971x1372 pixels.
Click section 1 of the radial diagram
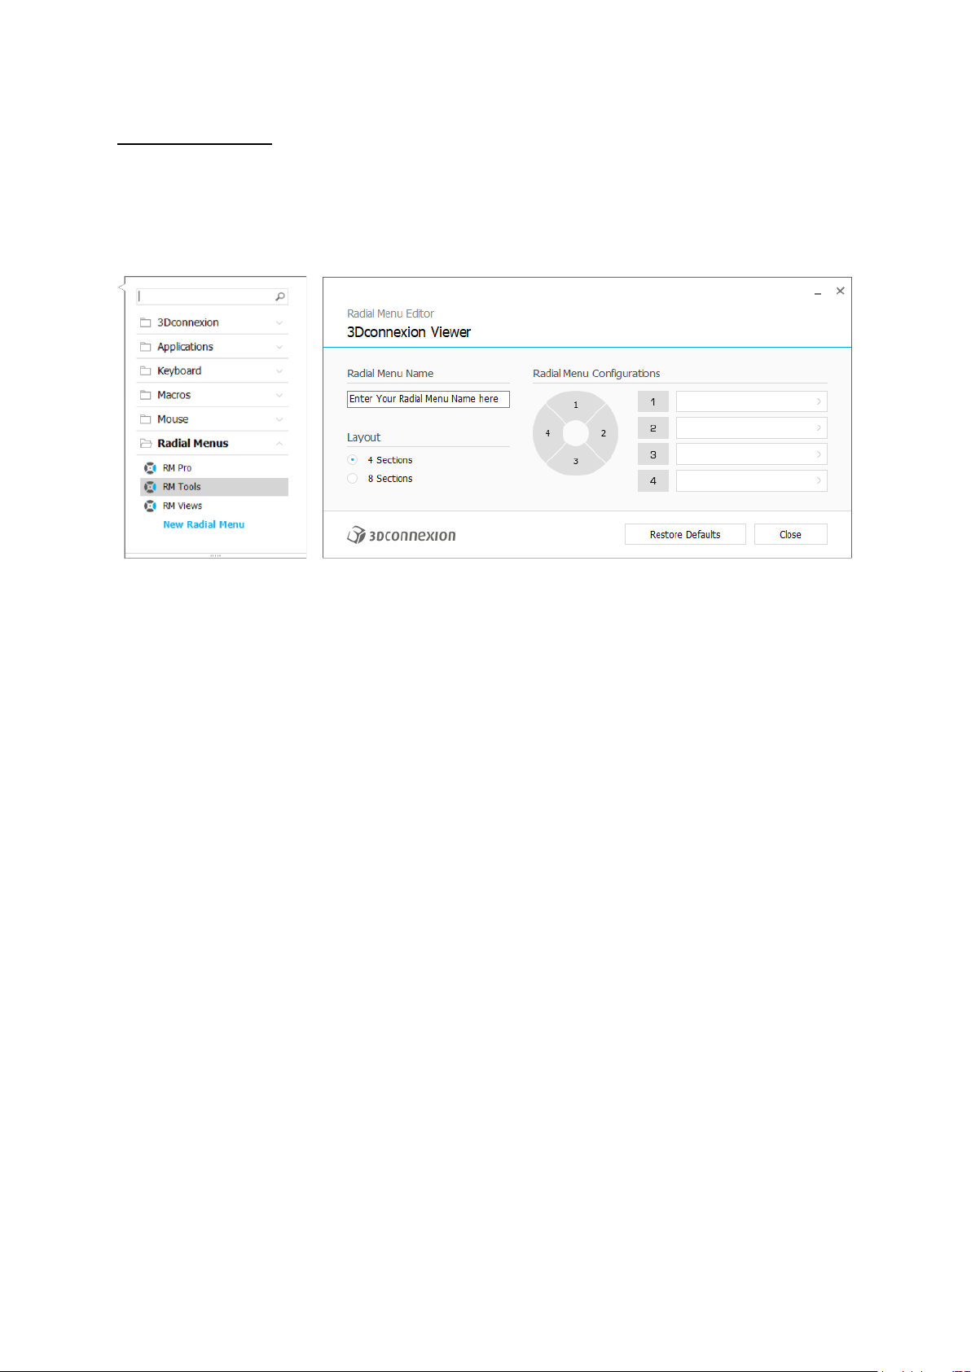pos(575,405)
